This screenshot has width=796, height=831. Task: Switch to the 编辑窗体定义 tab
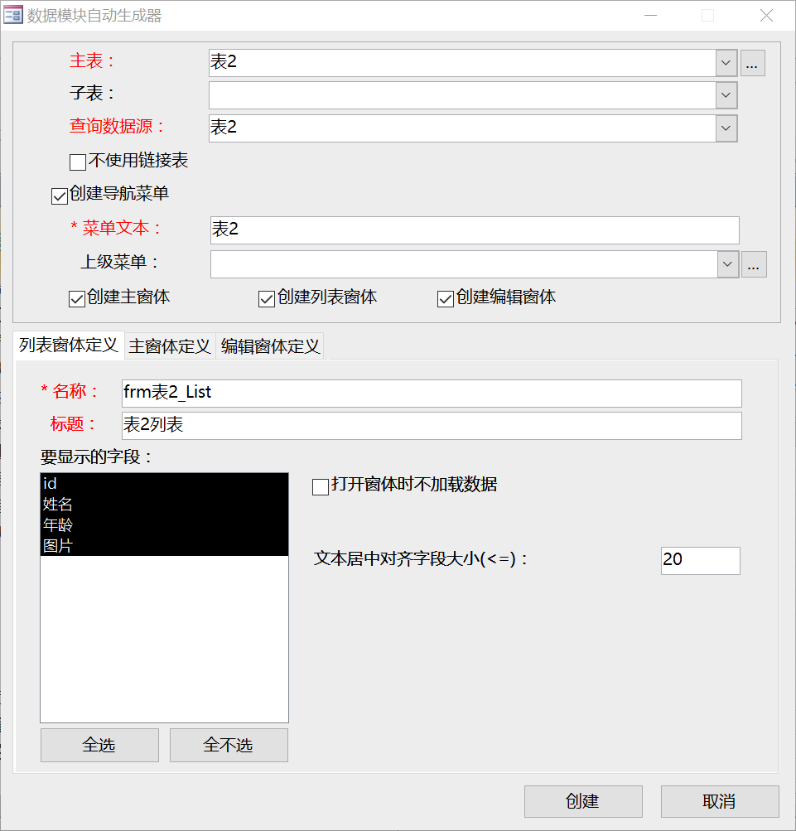(x=270, y=346)
